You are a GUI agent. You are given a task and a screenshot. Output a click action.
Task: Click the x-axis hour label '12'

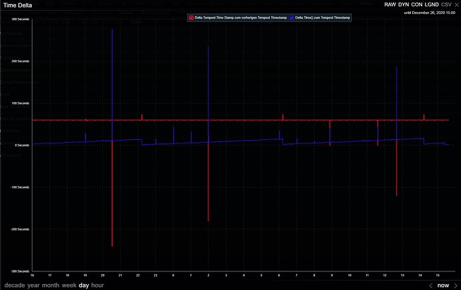pyautogui.click(x=385, y=275)
